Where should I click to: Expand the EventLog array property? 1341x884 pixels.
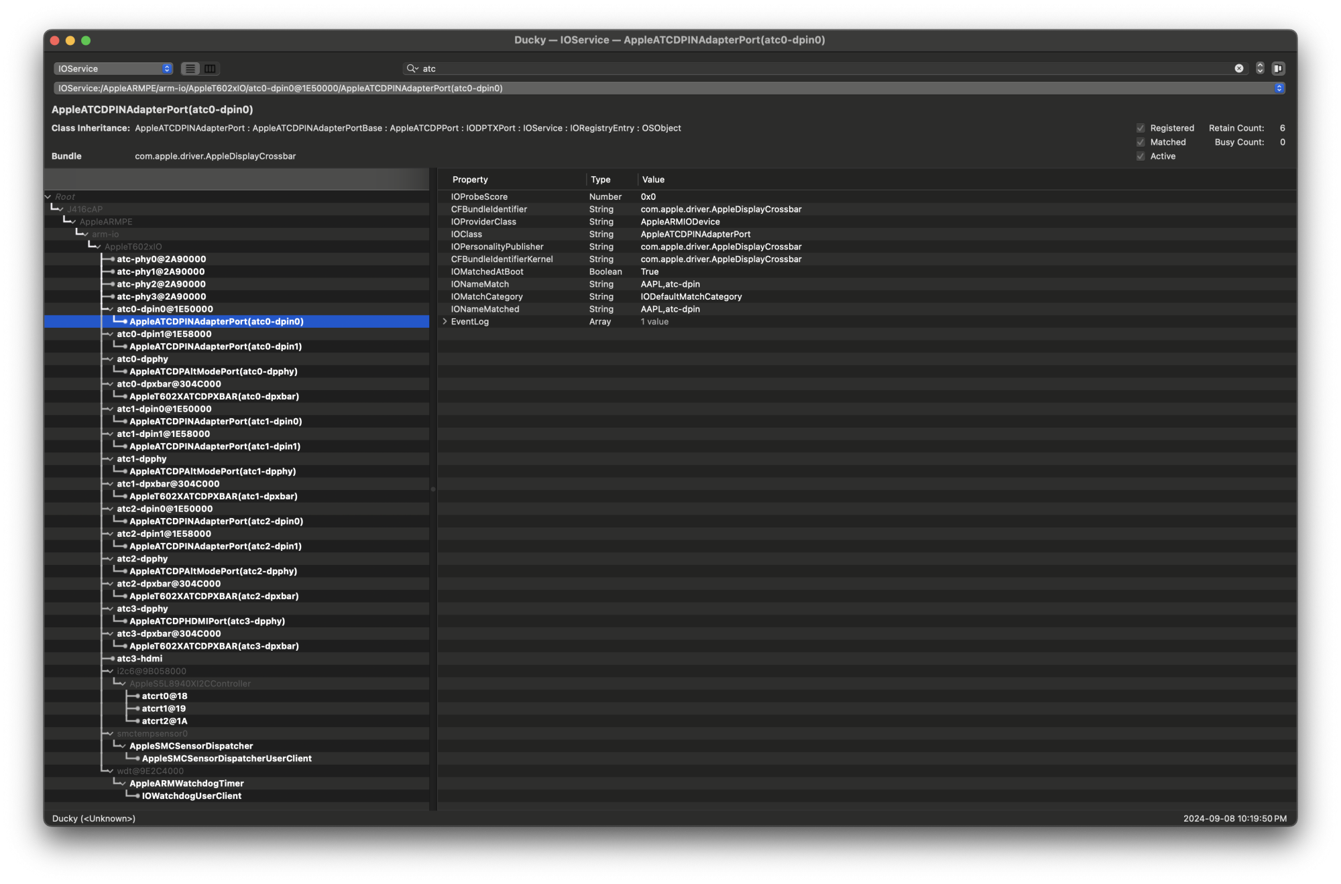[x=445, y=321]
